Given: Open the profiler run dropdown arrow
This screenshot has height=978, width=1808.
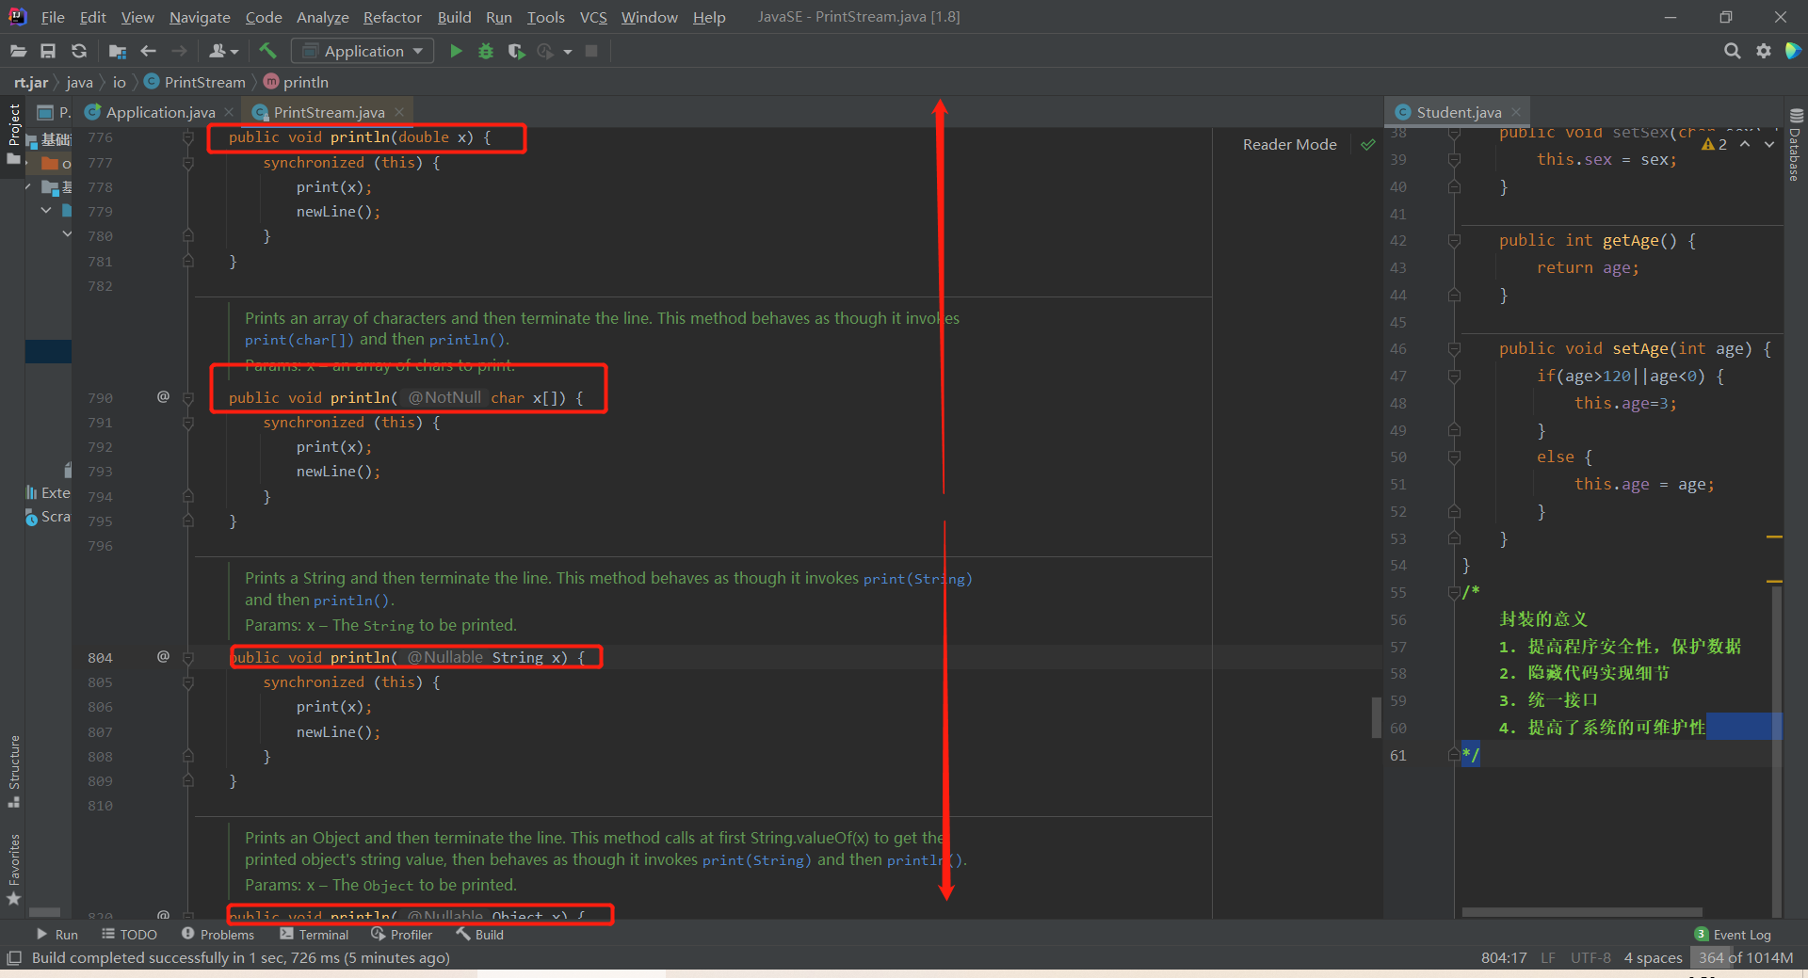Looking at the screenshot, I should coord(568,51).
